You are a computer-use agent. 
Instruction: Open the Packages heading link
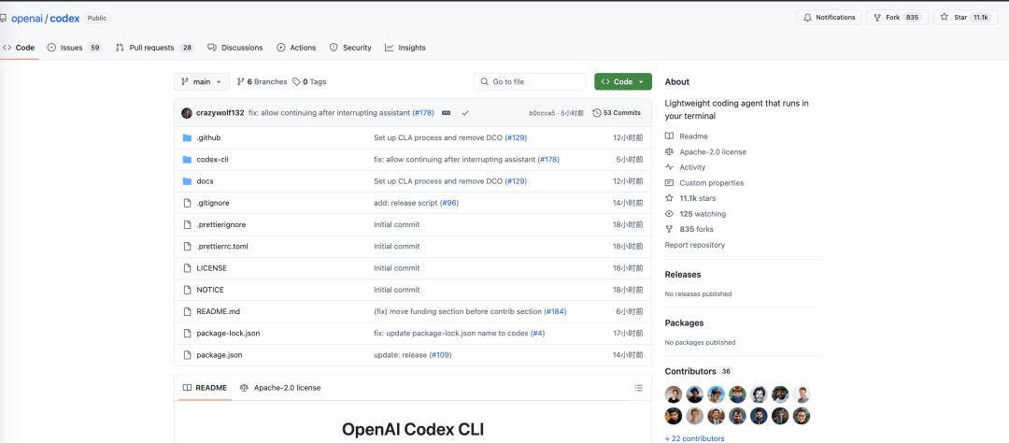pyautogui.click(x=684, y=322)
